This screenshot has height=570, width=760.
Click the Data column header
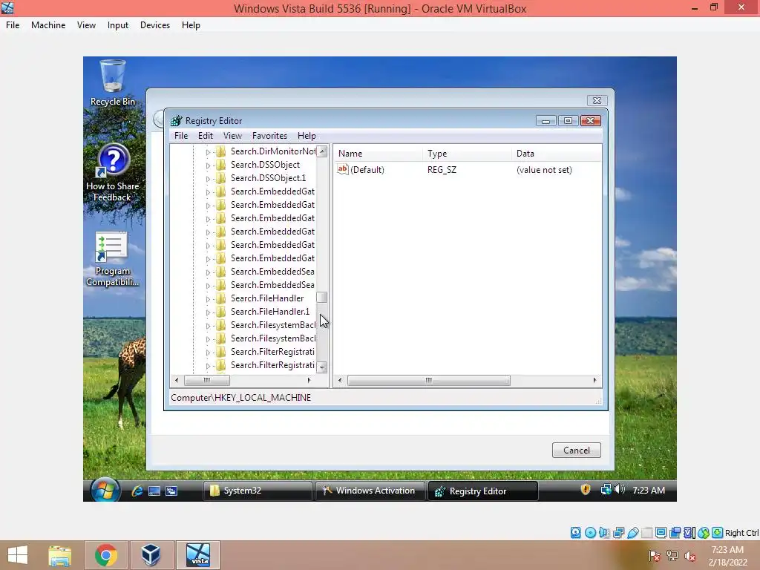point(557,154)
